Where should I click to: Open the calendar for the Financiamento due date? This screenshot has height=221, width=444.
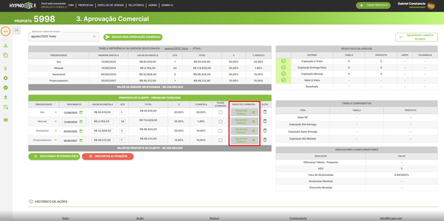point(81,140)
